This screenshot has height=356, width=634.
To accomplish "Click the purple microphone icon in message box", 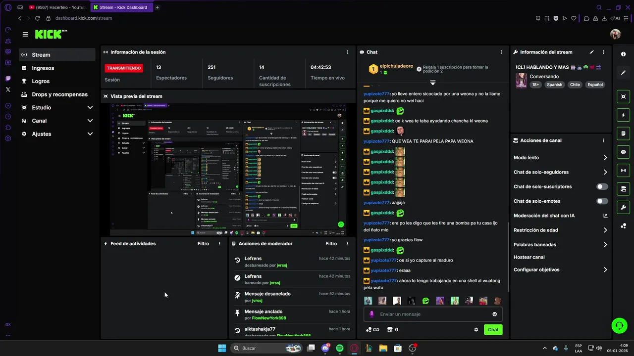I will [372, 314].
